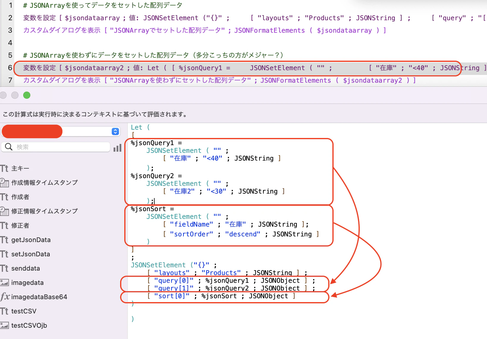Click the timestamp icon beside 修正情報タイムスタンプ
This screenshot has width=487, height=339.
(4, 211)
